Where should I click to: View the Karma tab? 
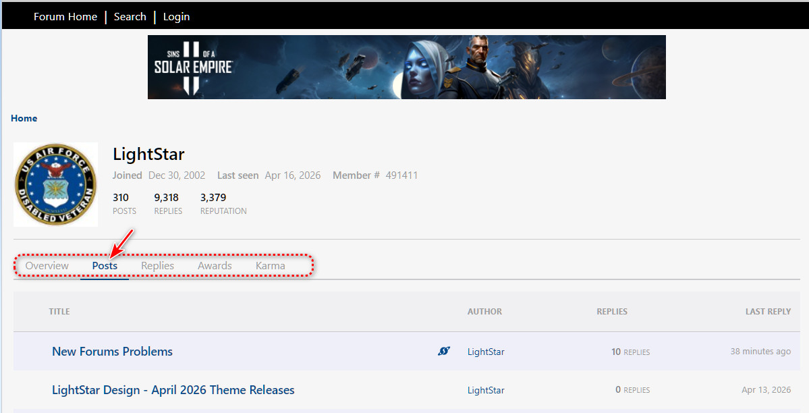tap(270, 266)
